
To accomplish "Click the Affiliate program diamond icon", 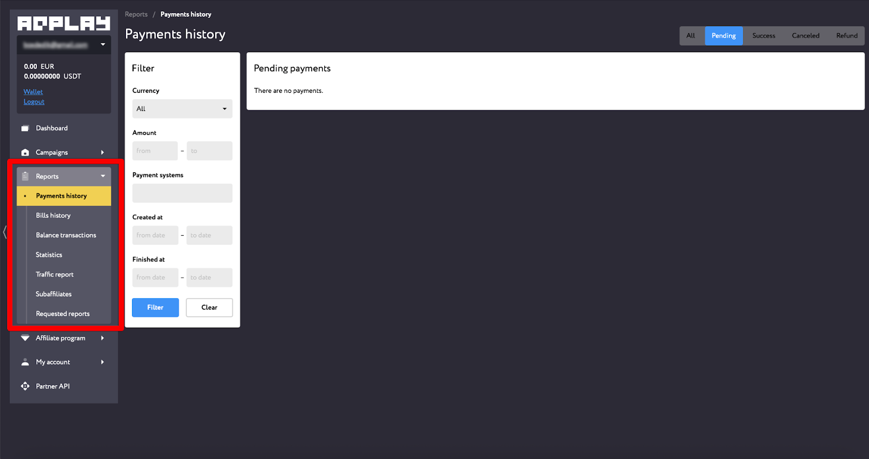I will [x=25, y=338].
